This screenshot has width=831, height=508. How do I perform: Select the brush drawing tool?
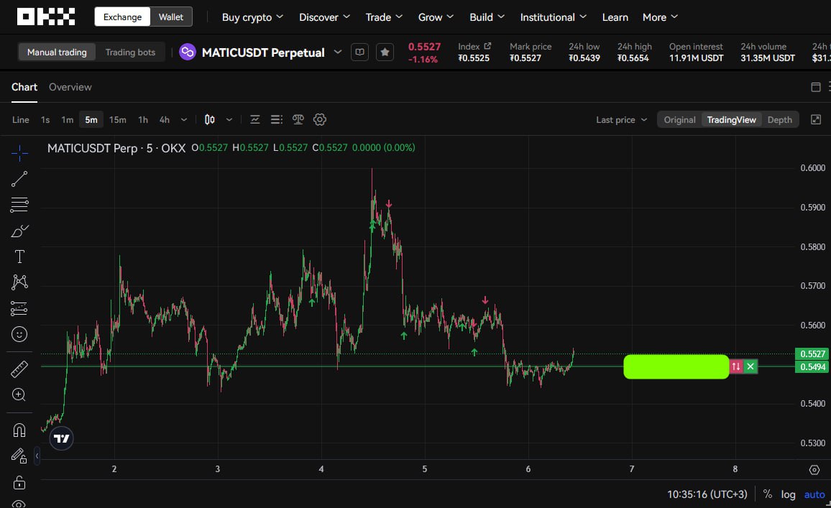click(19, 231)
